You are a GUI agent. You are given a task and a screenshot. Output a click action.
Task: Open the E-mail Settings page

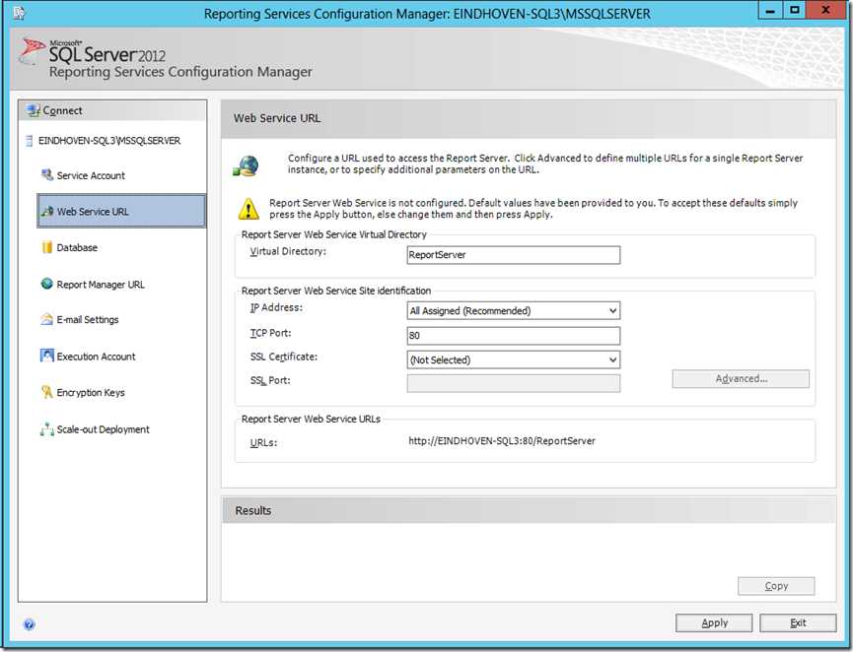point(88,319)
